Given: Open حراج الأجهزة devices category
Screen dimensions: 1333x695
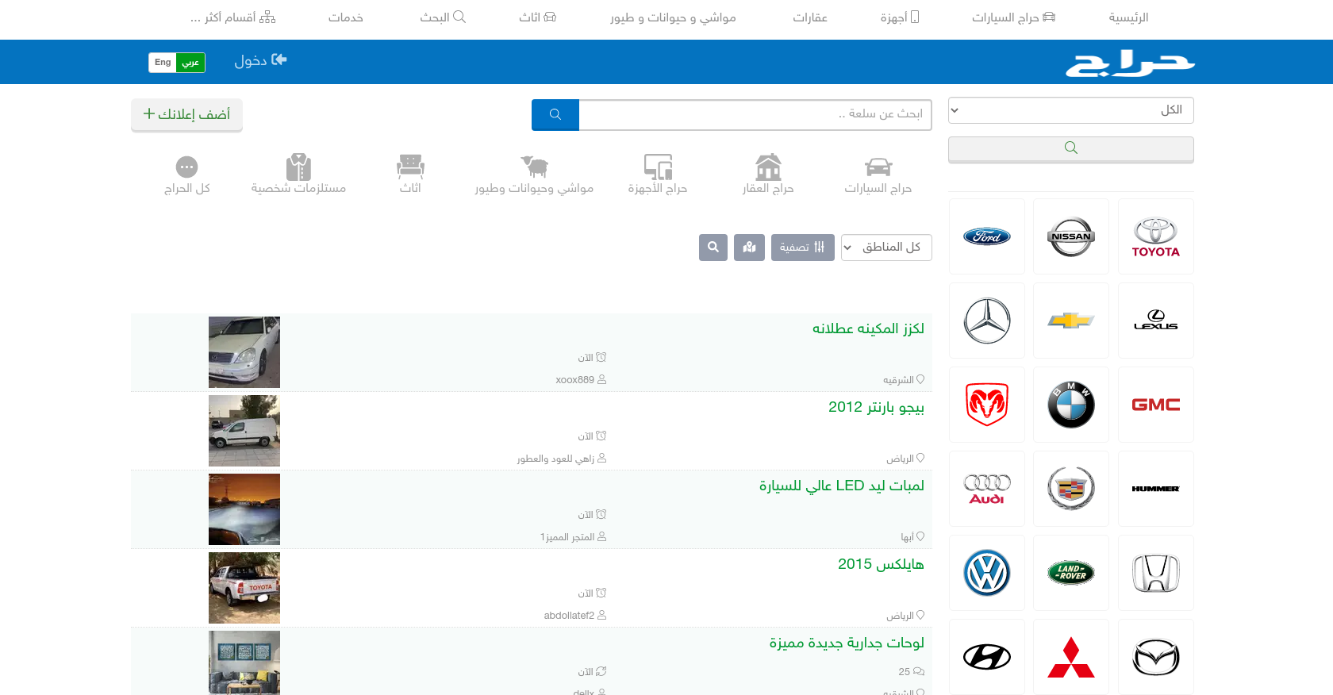Looking at the screenshot, I should 658,174.
